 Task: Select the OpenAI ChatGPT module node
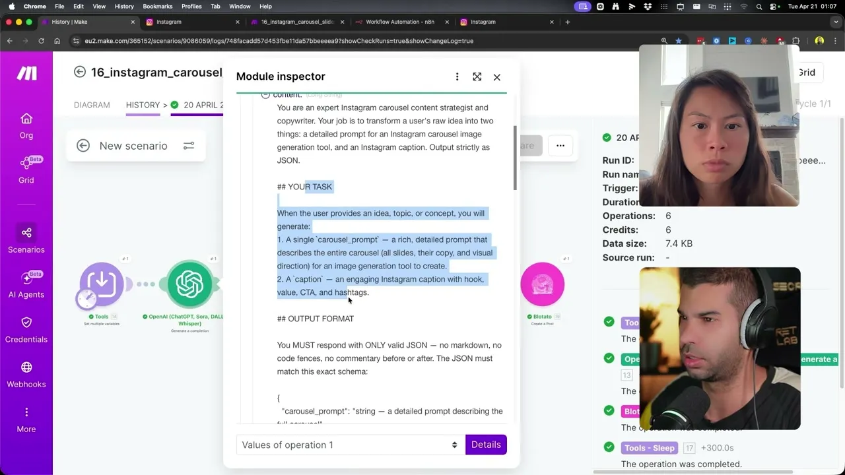coord(189,284)
